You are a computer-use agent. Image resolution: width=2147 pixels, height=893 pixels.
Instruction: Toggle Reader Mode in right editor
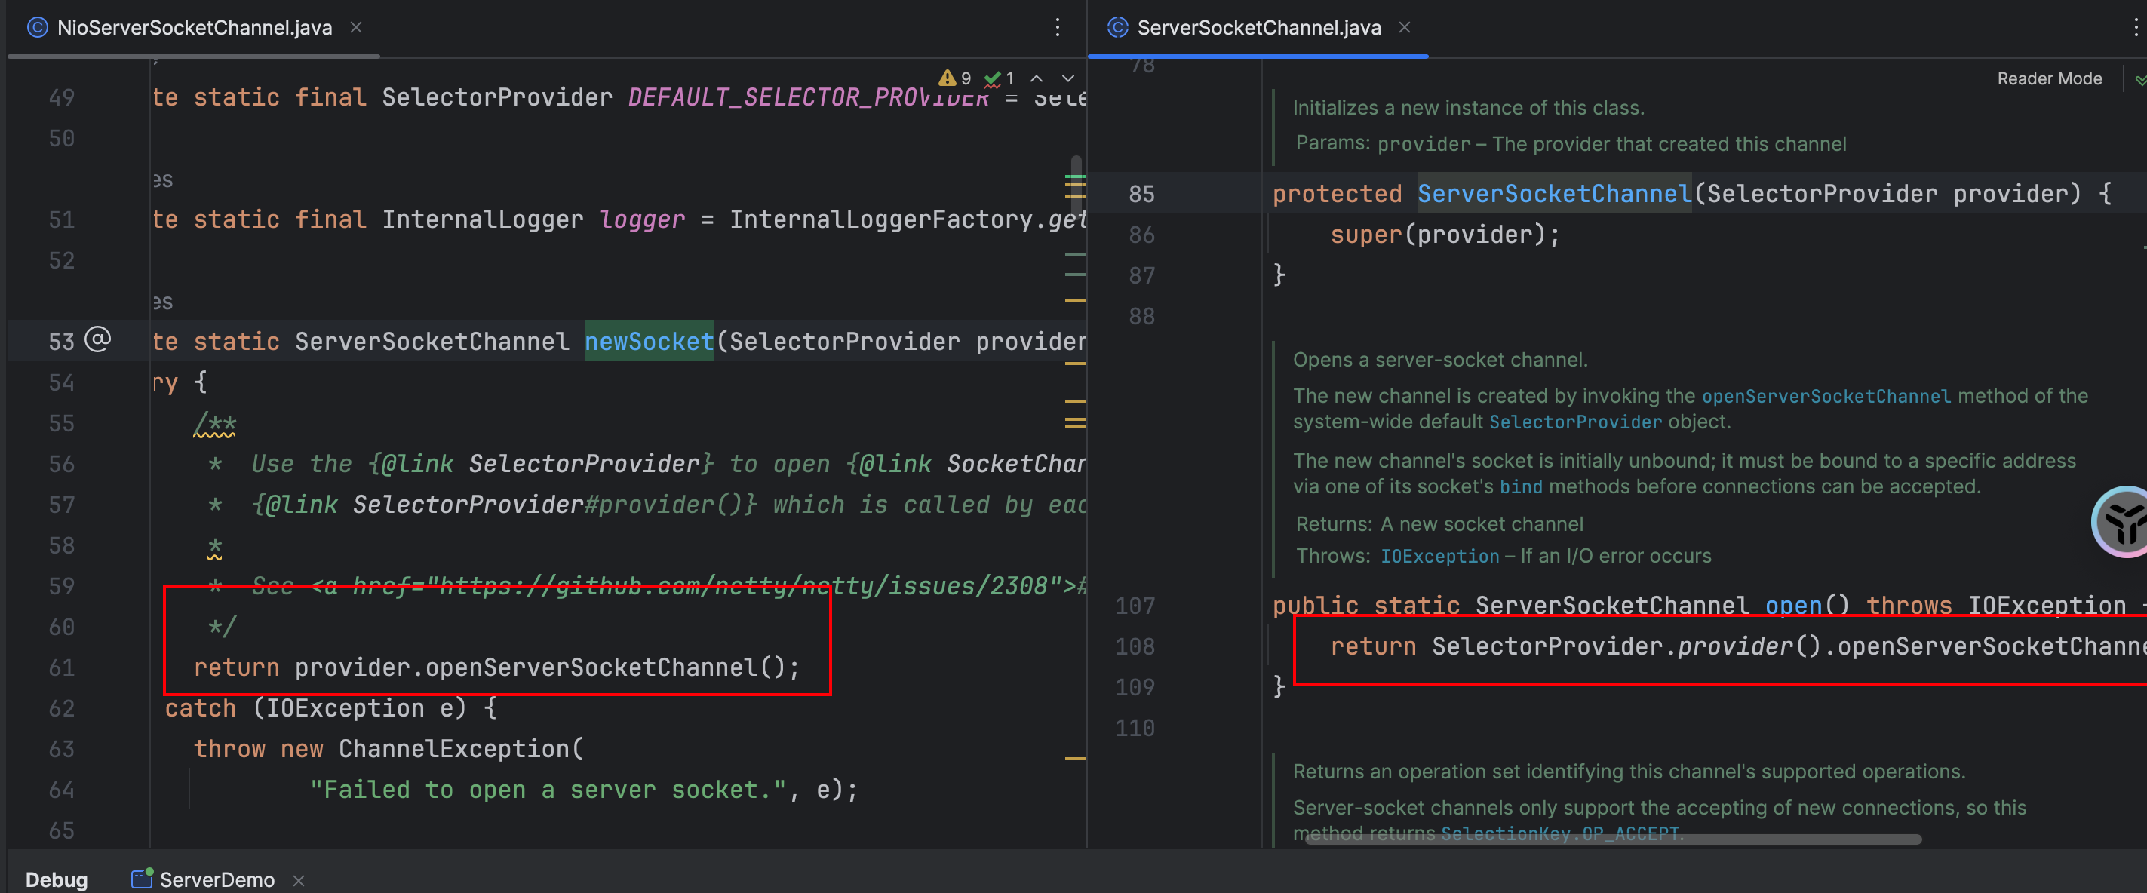[2049, 78]
